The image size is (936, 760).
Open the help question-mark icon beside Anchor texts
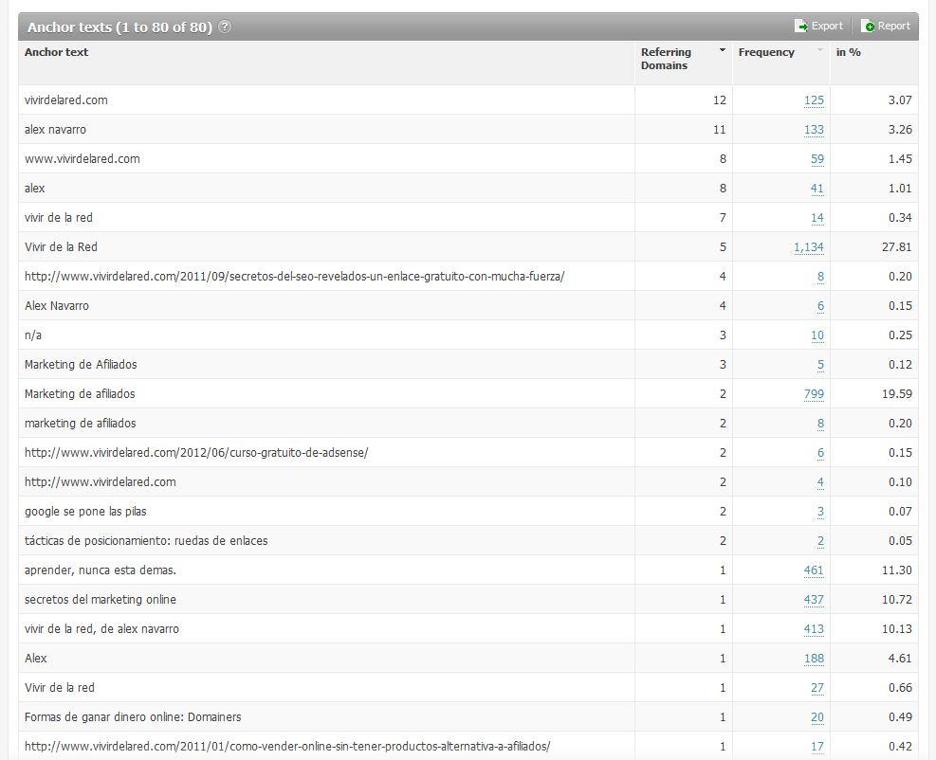pos(225,27)
